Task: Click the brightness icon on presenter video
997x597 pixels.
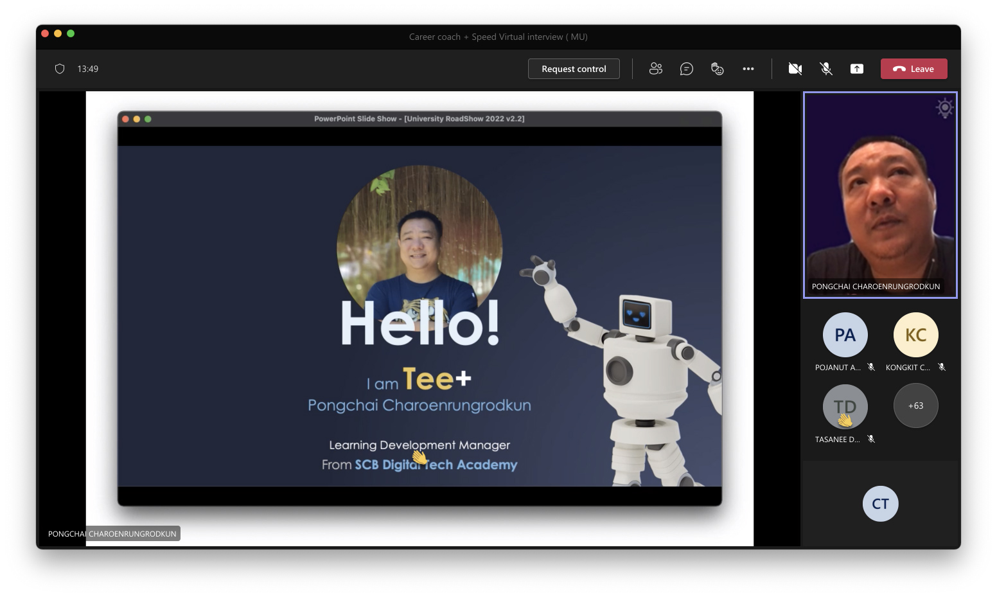Action: click(x=944, y=108)
